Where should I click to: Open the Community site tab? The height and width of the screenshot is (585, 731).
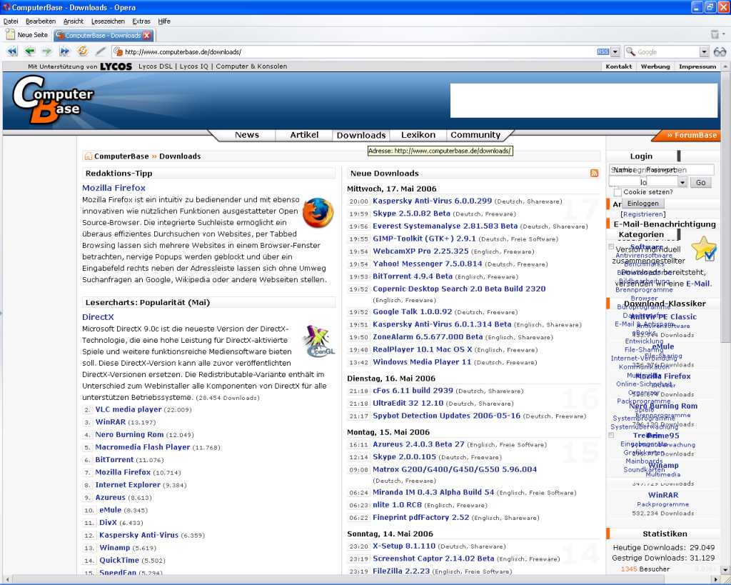pos(475,135)
